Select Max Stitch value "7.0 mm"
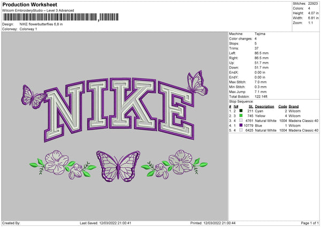 pos(261,82)
